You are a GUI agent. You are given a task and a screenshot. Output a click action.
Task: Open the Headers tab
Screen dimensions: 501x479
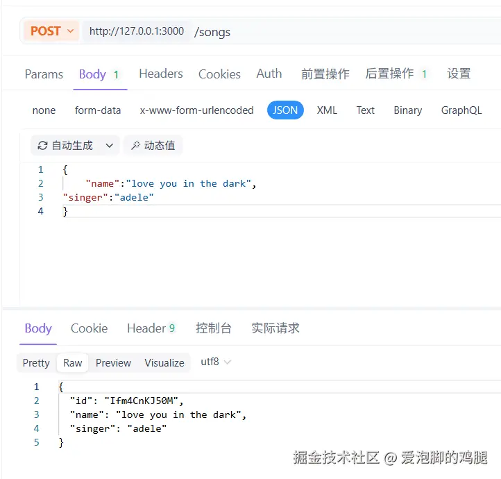pyautogui.click(x=161, y=74)
